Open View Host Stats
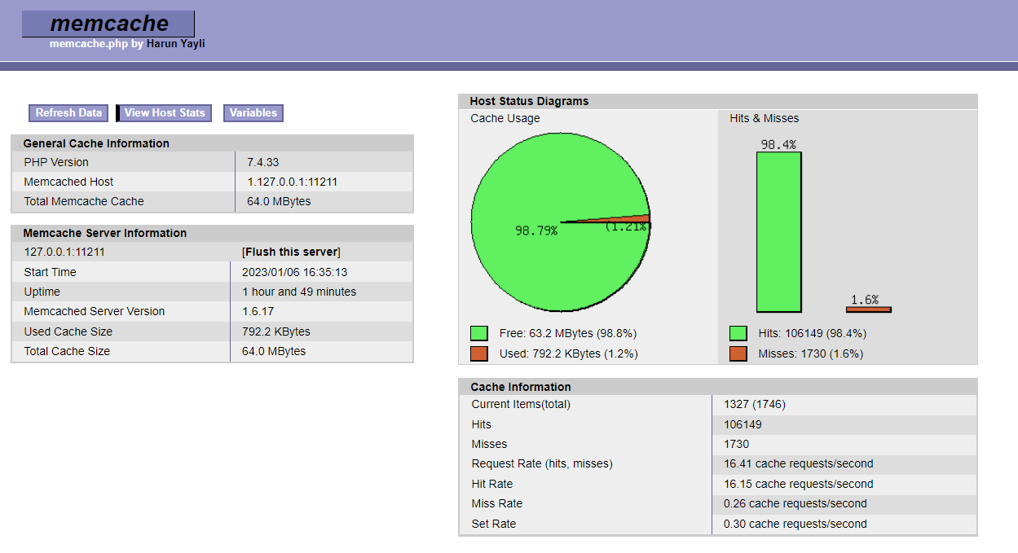The width and height of the screenshot is (1018, 553). click(164, 113)
